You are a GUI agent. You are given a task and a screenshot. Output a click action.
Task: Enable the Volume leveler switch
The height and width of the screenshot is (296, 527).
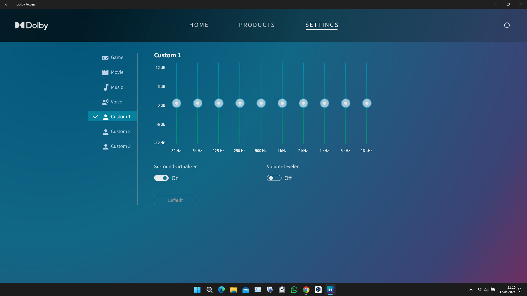tap(274, 178)
